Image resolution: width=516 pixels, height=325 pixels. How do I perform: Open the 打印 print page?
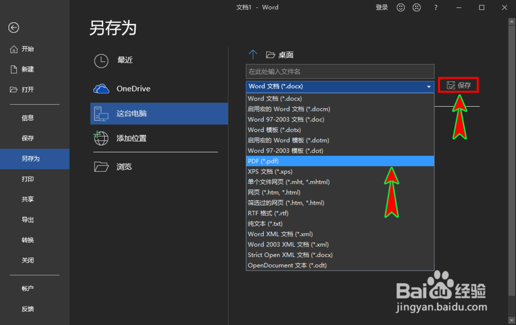[x=35, y=179]
